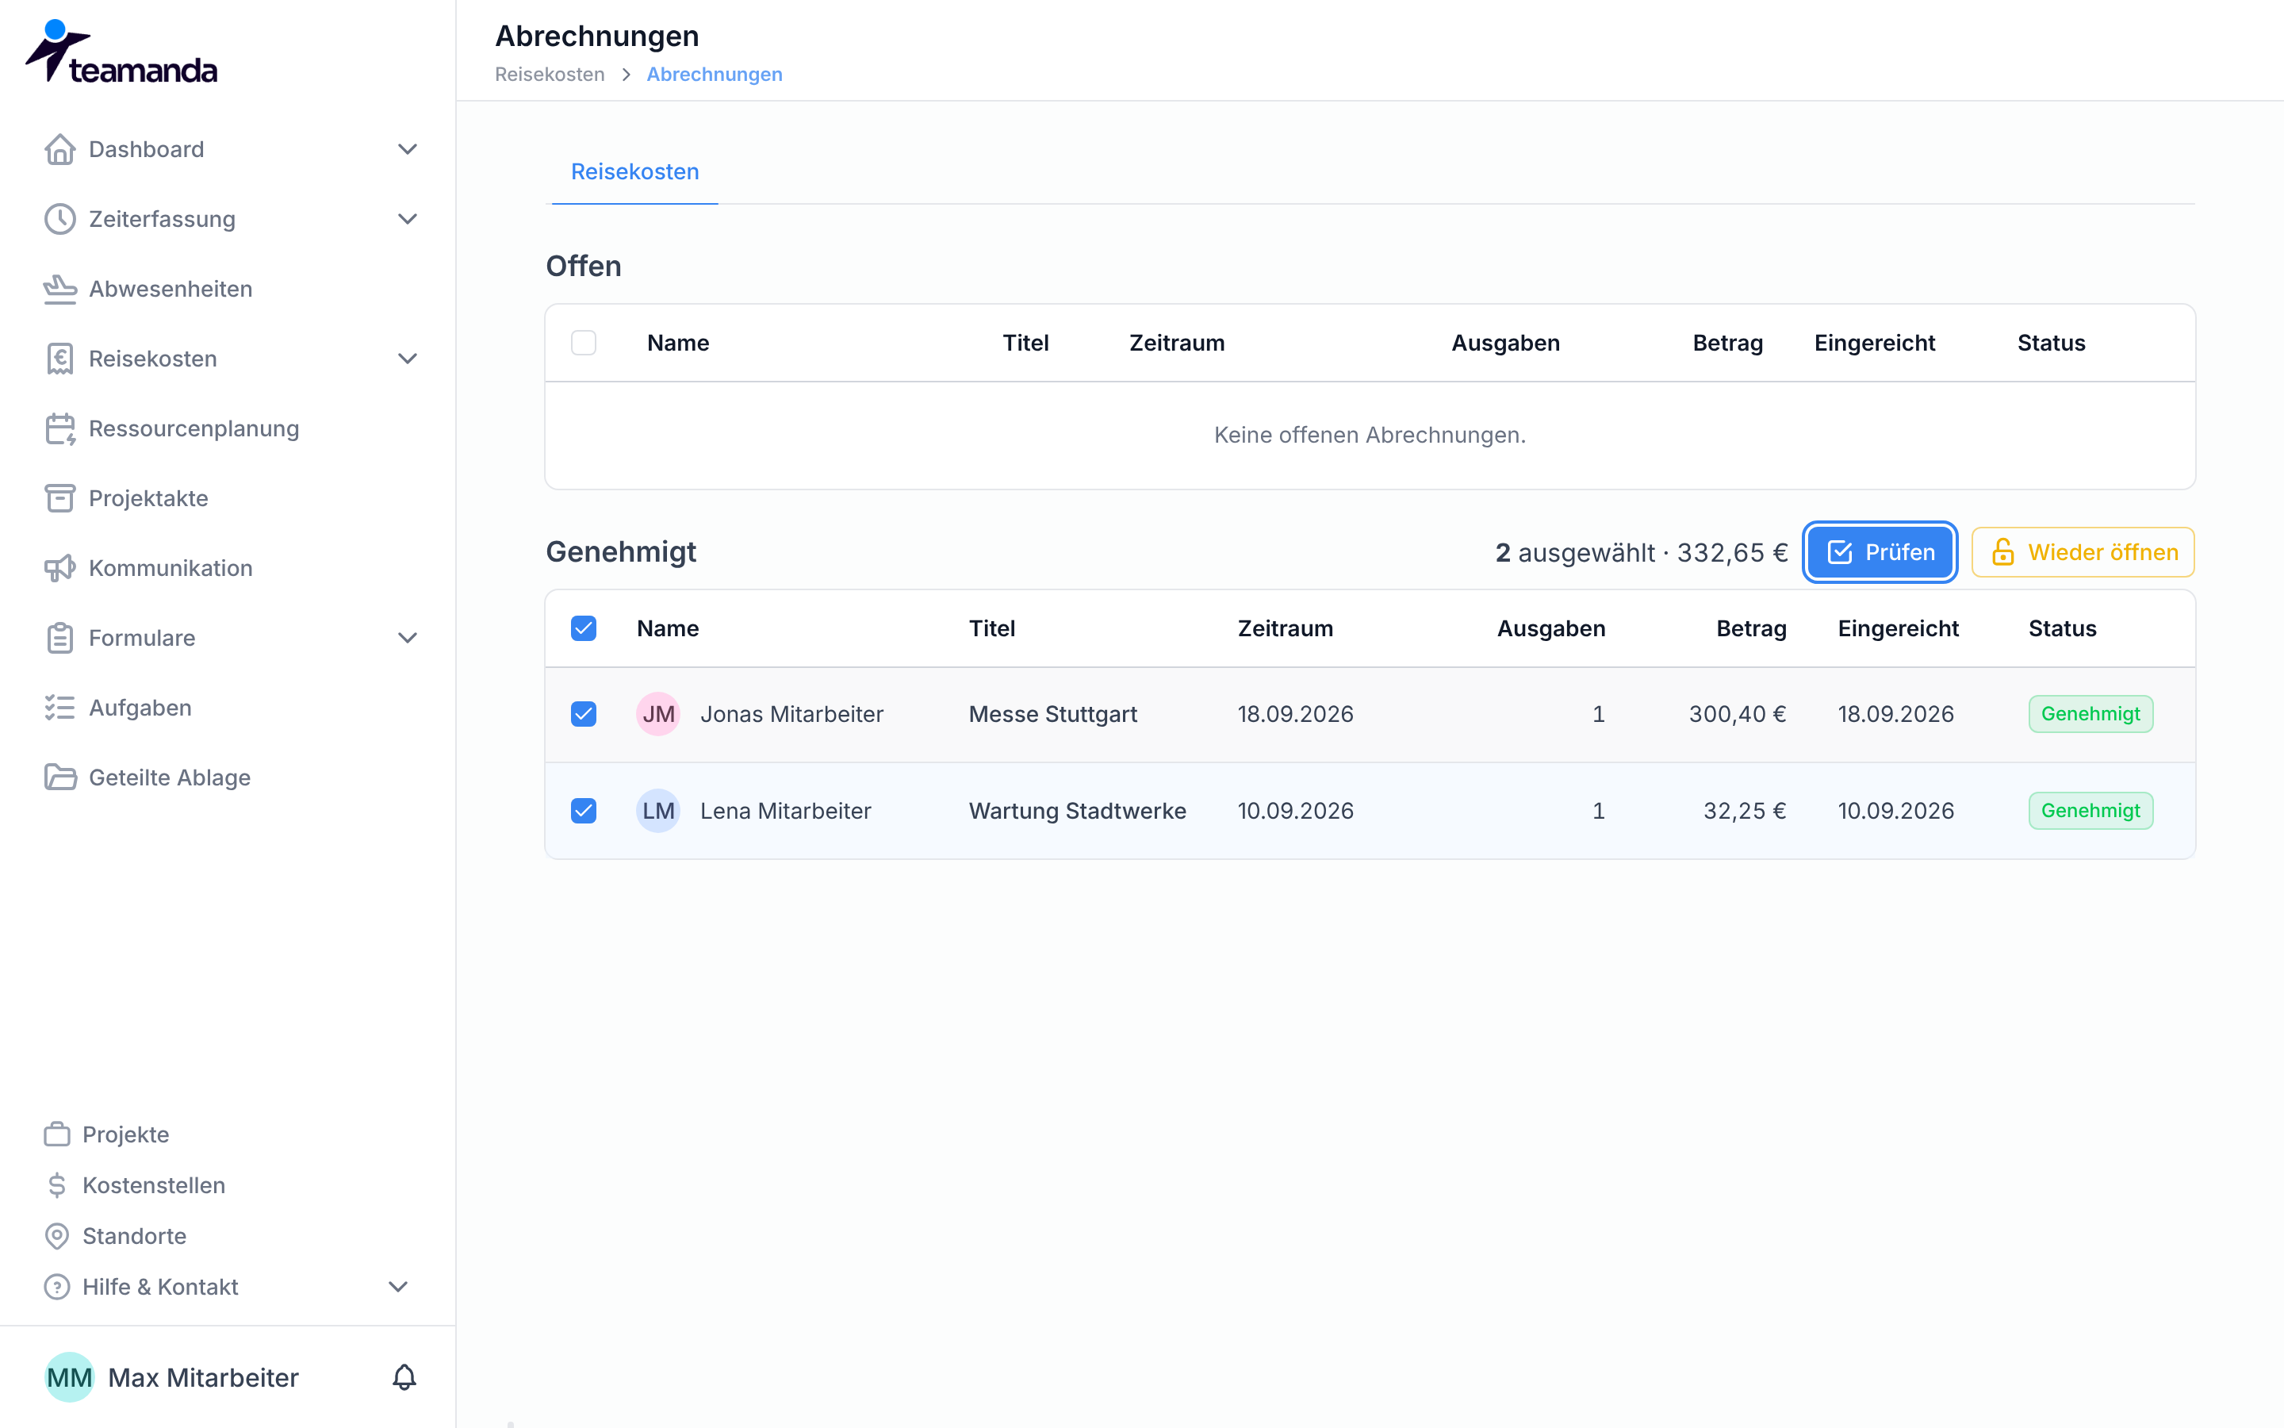Click the Hilfe & Kontakt question icon
This screenshot has height=1428, width=2284.
point(56,1288)
